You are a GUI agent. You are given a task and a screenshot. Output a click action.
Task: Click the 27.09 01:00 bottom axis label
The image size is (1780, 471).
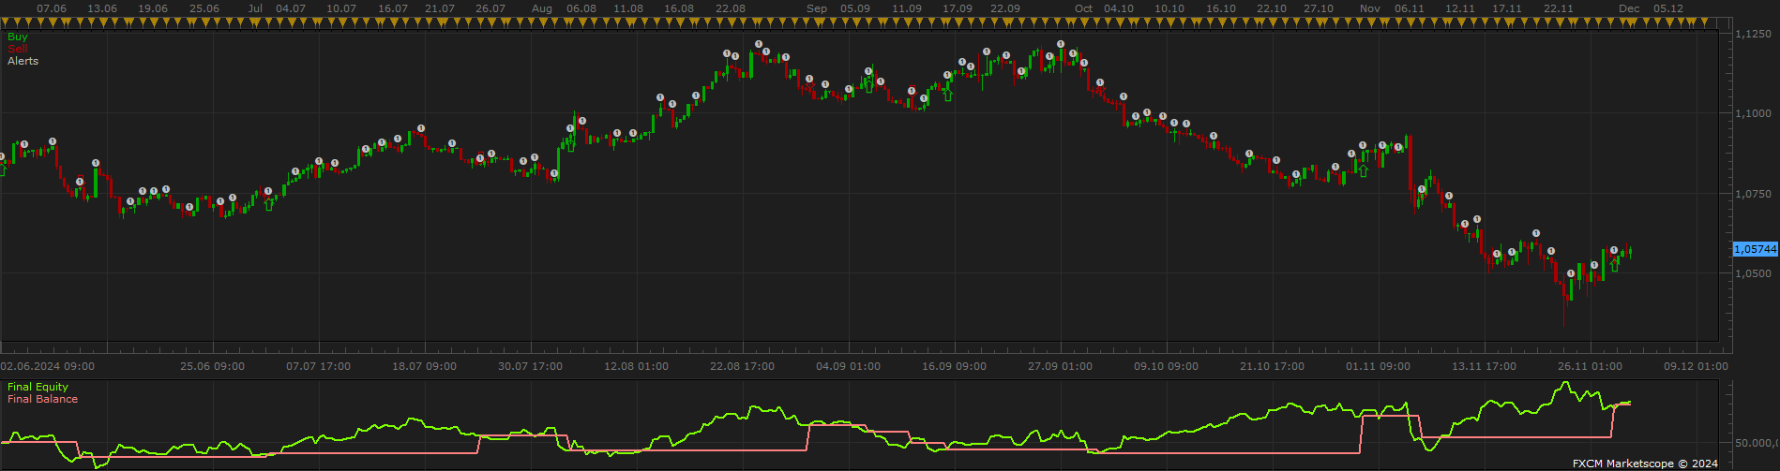(x=1061, y=366)
